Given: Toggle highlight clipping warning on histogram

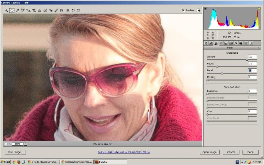Looking at the screenshot, I should point(259,9).
